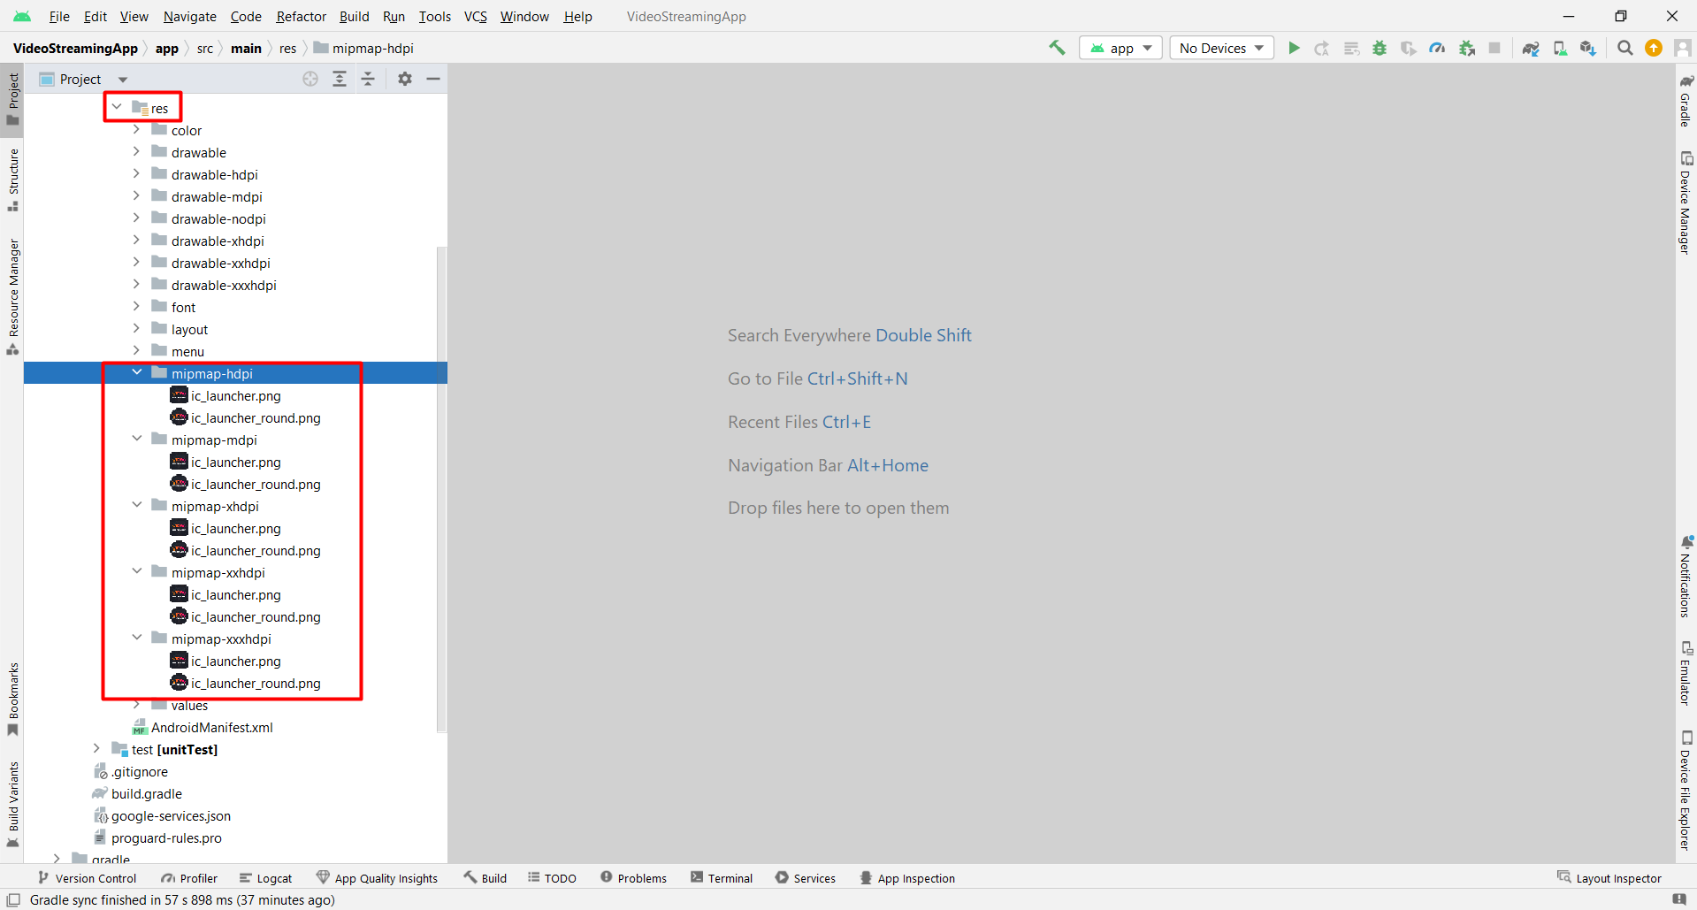Click the Run with Coverage shield icon
This screenshot has width=1697, height=910.
coord(1409,48)
